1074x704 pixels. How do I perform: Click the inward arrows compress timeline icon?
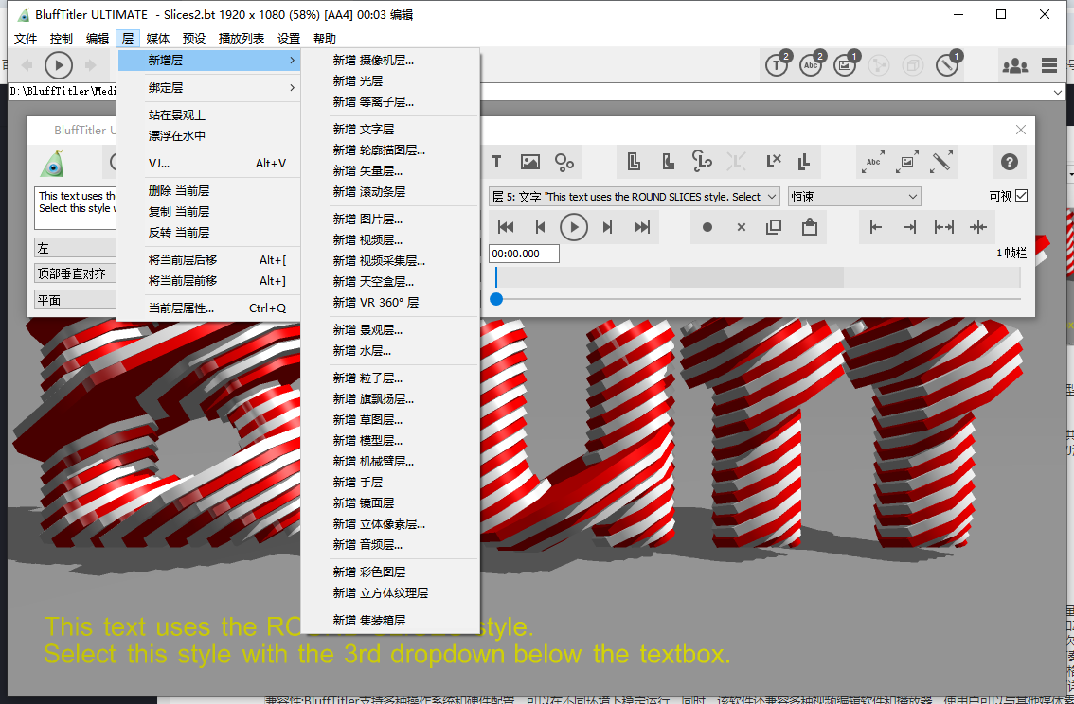(x=978, y=227)
